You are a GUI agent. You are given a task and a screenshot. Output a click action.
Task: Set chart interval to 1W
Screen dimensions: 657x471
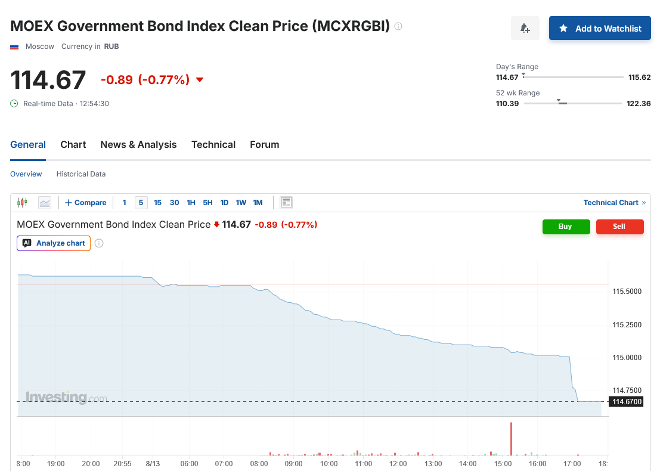(x=241, y=203)
